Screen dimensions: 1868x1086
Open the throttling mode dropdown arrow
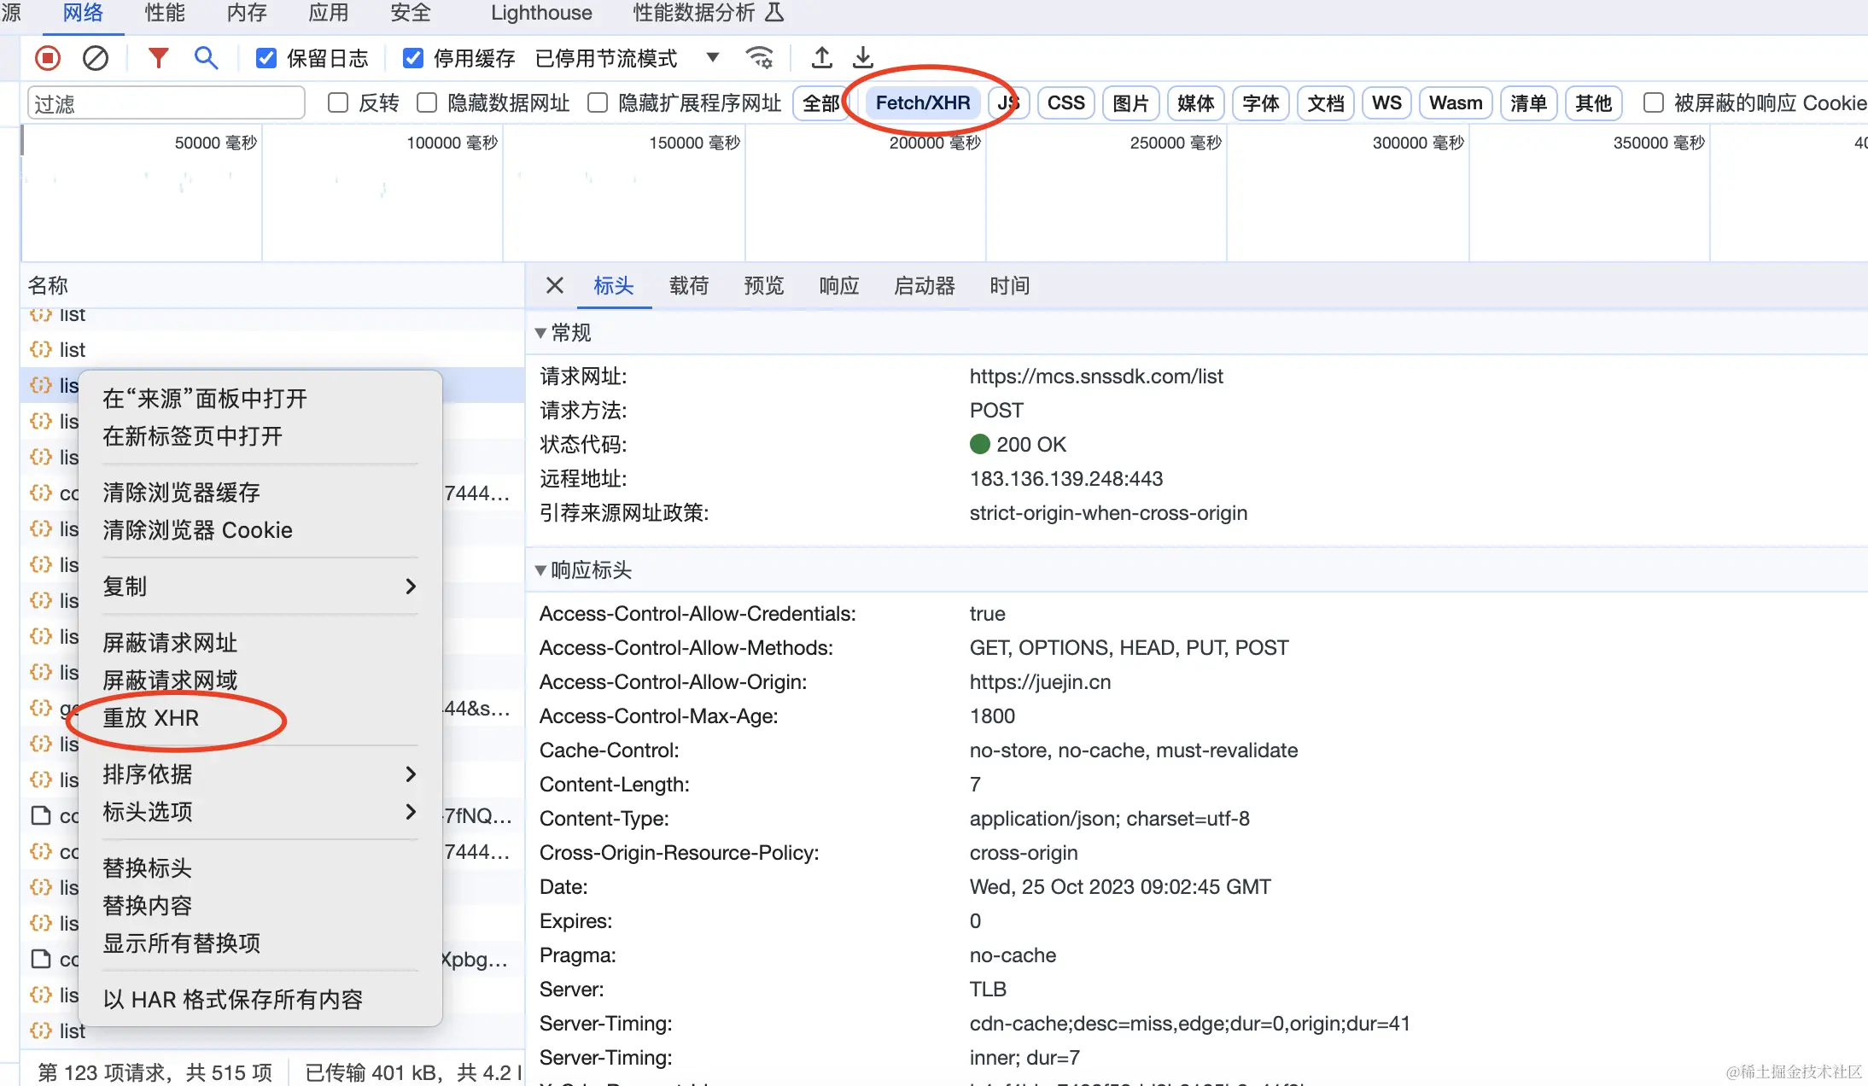pos(712,58)
